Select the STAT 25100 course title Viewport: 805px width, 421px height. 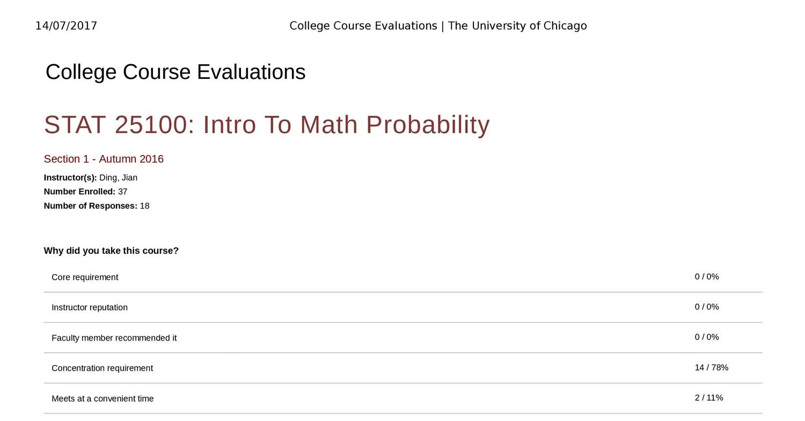coord(267,125)
